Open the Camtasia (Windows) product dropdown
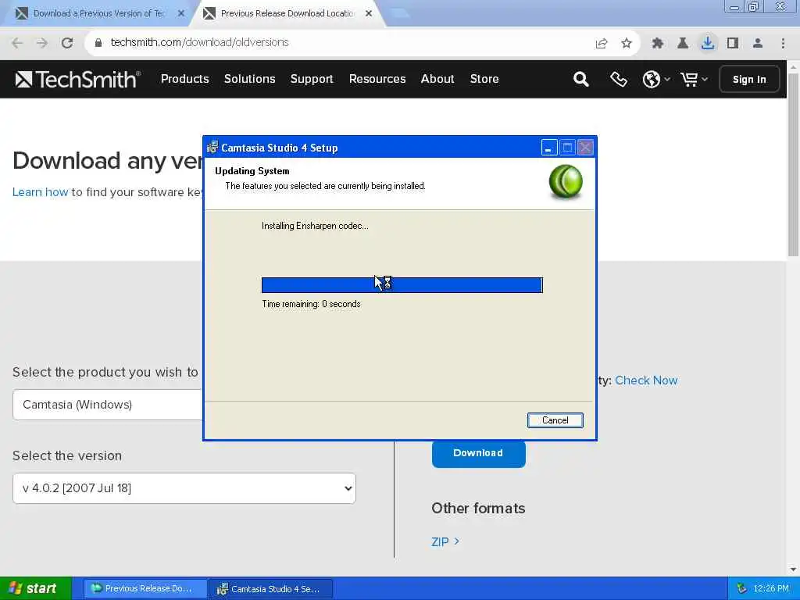The height and width of the screenshot is (600, 800). tap(108, 405)
